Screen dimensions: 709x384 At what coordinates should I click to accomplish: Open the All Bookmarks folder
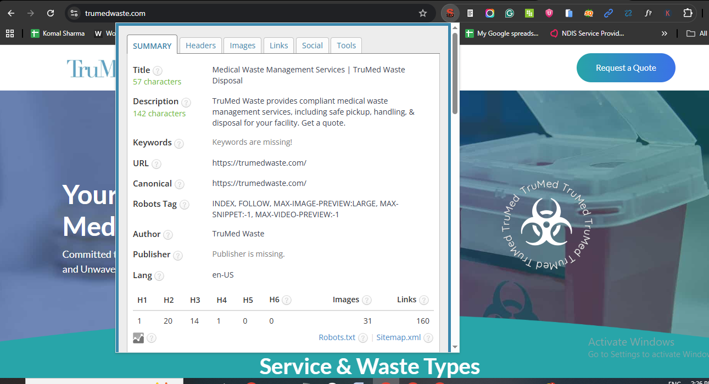point(696,33)
